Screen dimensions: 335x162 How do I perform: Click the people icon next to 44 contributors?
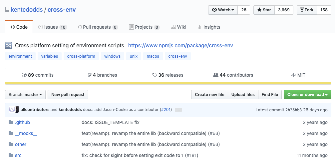pyautogui.click(x=215, y=75)
